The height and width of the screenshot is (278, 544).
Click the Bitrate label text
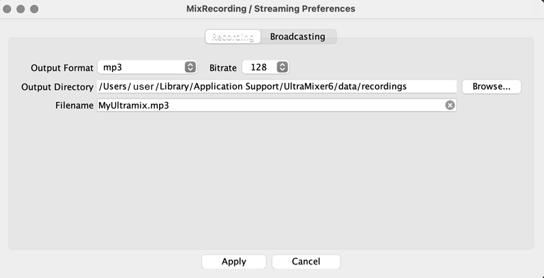[x=223, y=68]
